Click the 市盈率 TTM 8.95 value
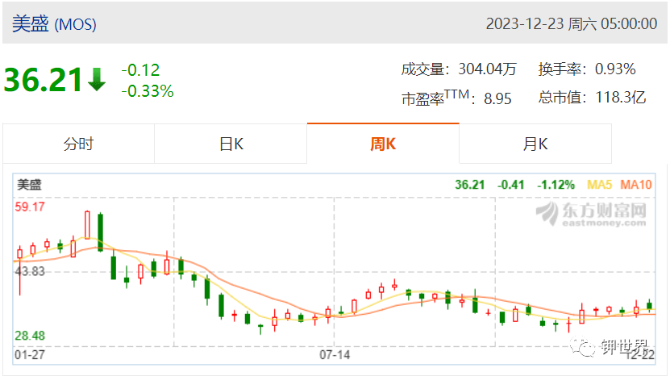670x376 pixels. tap(497, 98)
